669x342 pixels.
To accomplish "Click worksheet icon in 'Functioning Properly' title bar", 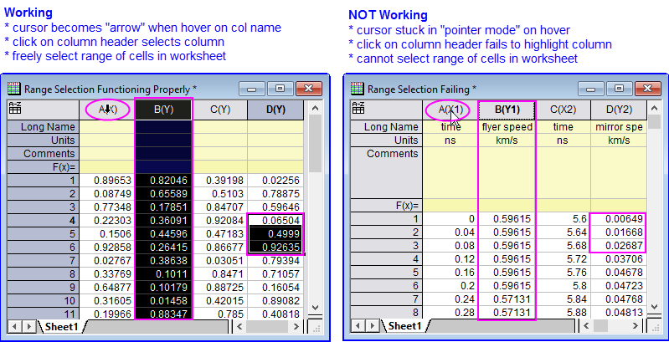I will [x=13, y=88].
